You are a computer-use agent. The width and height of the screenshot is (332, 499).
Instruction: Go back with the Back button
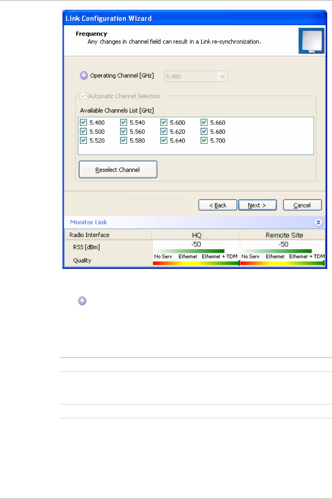point(217,205)
